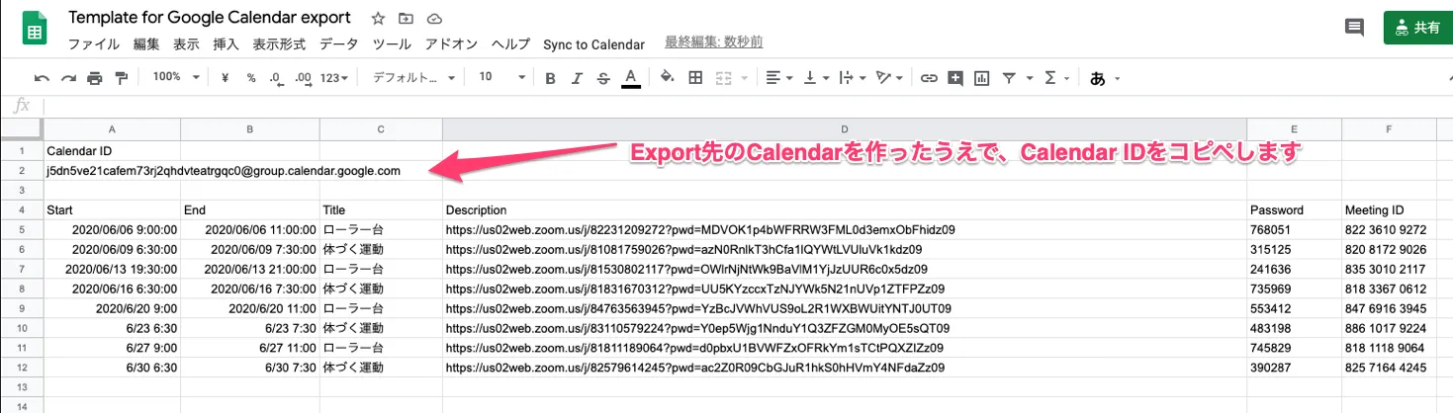Open the font size 10 dropdown
1453x413 pixels.
pyautogui.click(x=499, y=77)
